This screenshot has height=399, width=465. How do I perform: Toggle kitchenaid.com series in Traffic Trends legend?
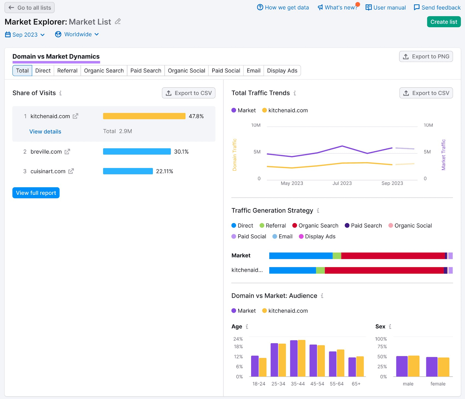point(285,110)
